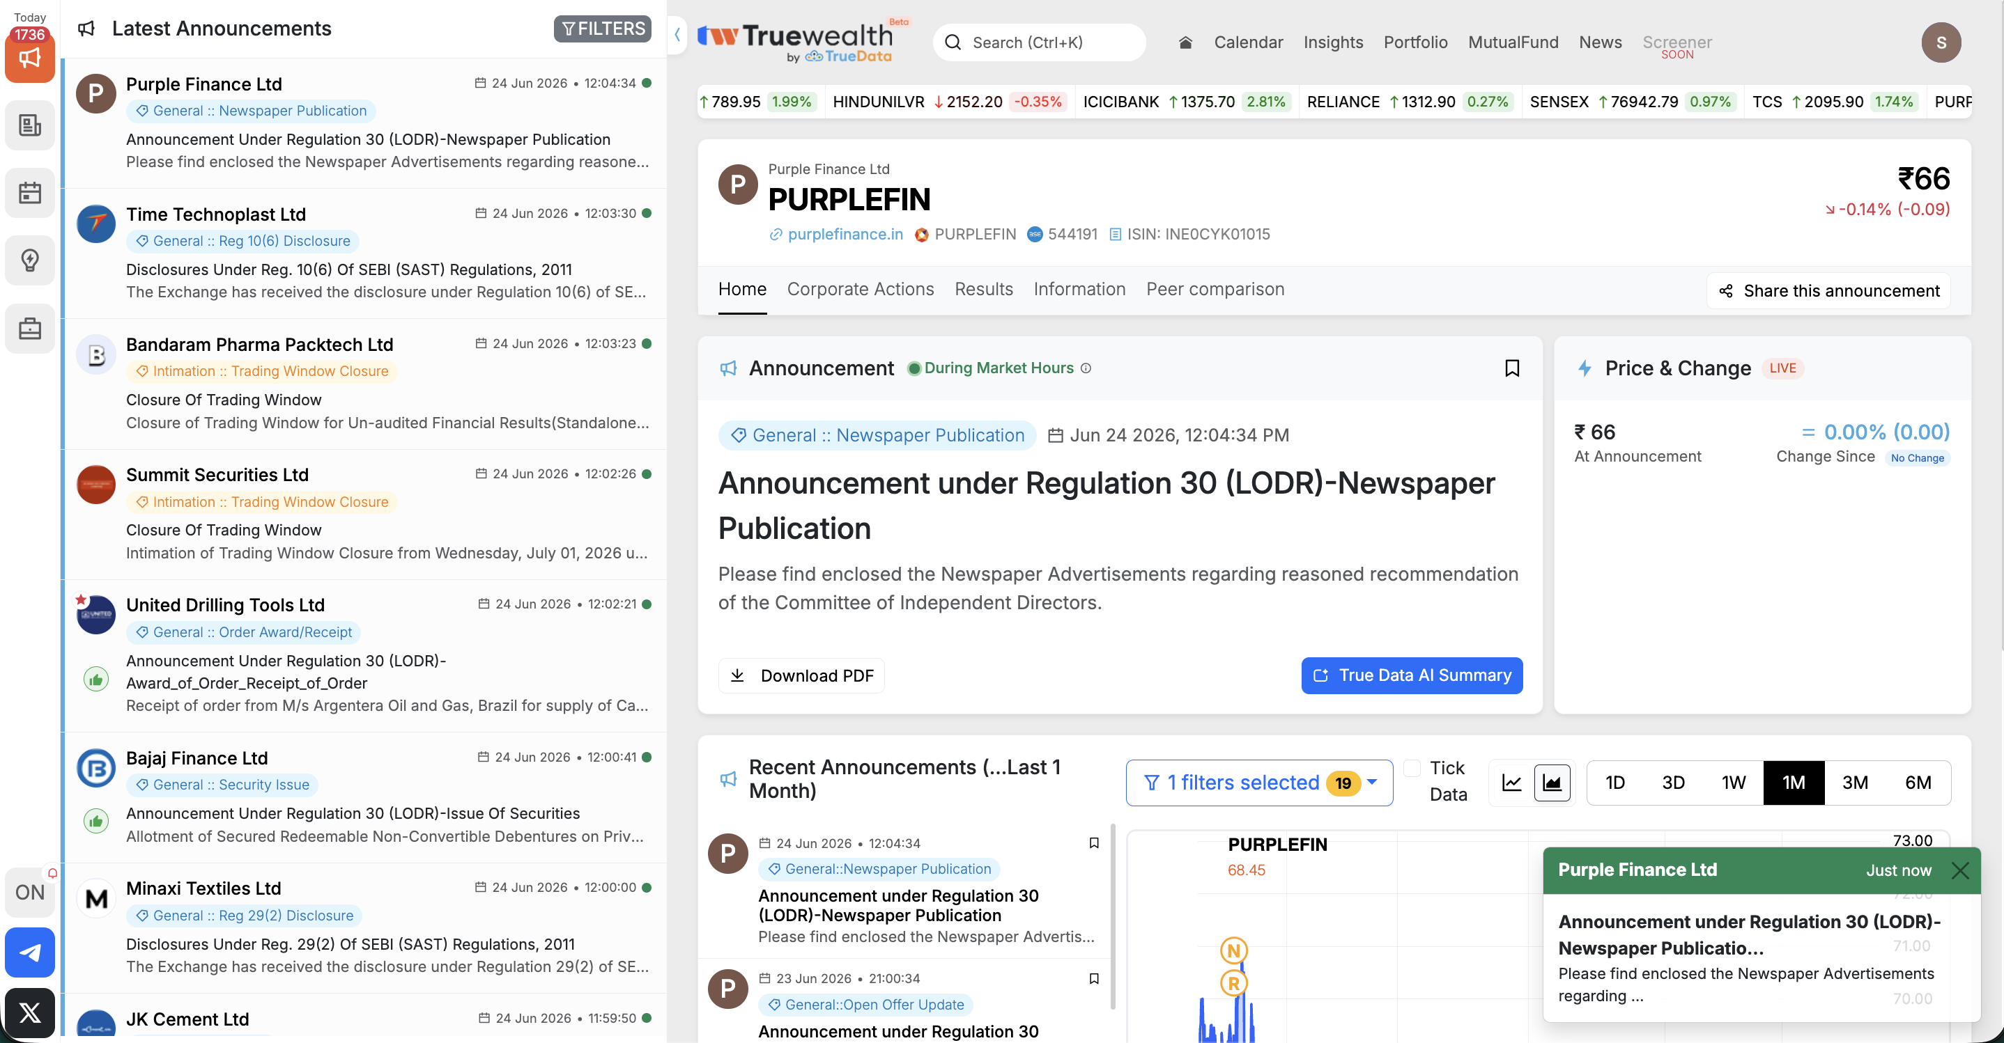Open the News nav item

[1599, 42]
